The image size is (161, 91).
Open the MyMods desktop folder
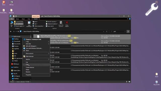tap(11, 11)
